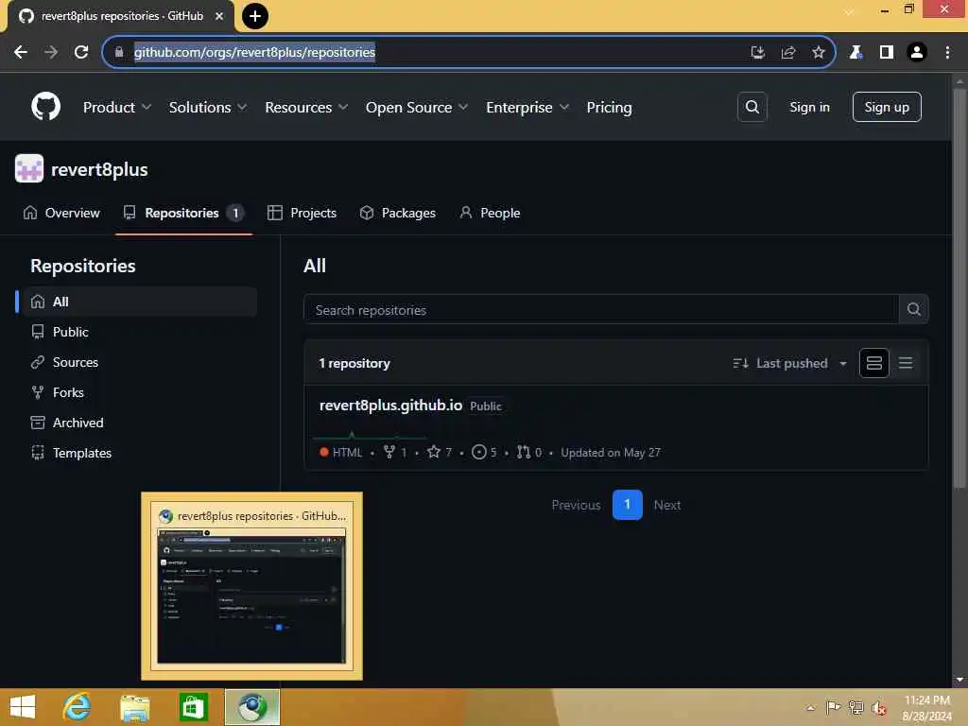Viewport: 968px width, 726px height.
Task: Open the browser profile avatar icon
Action: [917, 53]
